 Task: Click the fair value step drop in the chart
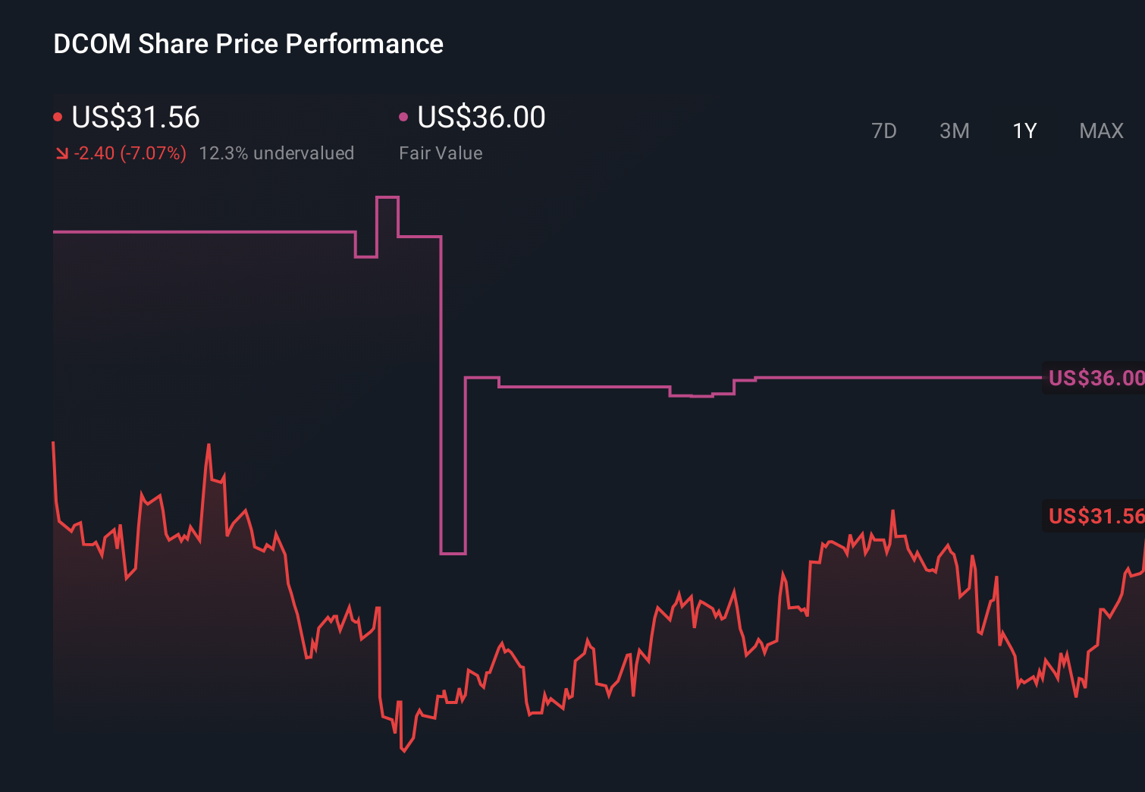[442, 394]
